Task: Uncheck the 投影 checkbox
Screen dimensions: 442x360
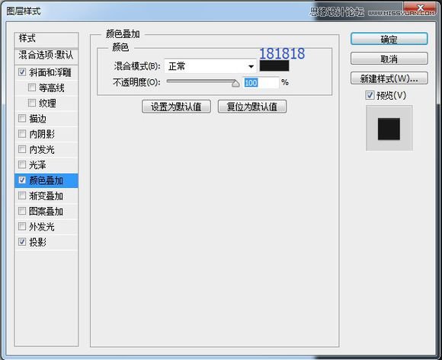Action: tap(22, 241)
